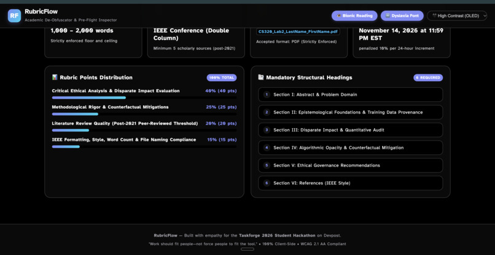Click the 15% (15 pts) value
495x255 pixels.
click(222, 139)
